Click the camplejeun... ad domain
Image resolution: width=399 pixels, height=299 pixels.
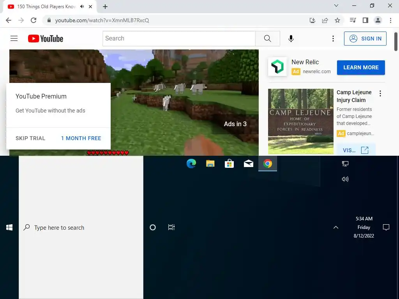[x=360, y=134]
